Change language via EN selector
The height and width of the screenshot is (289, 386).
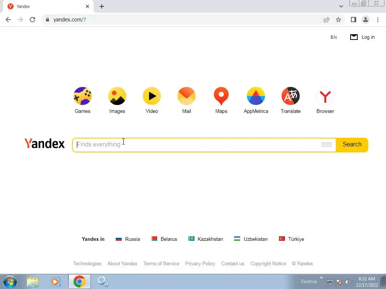(334, 37)
